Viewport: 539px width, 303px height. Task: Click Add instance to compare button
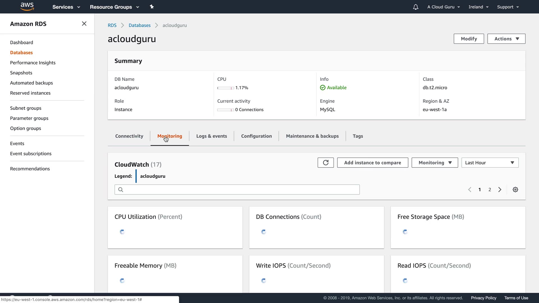373,163
